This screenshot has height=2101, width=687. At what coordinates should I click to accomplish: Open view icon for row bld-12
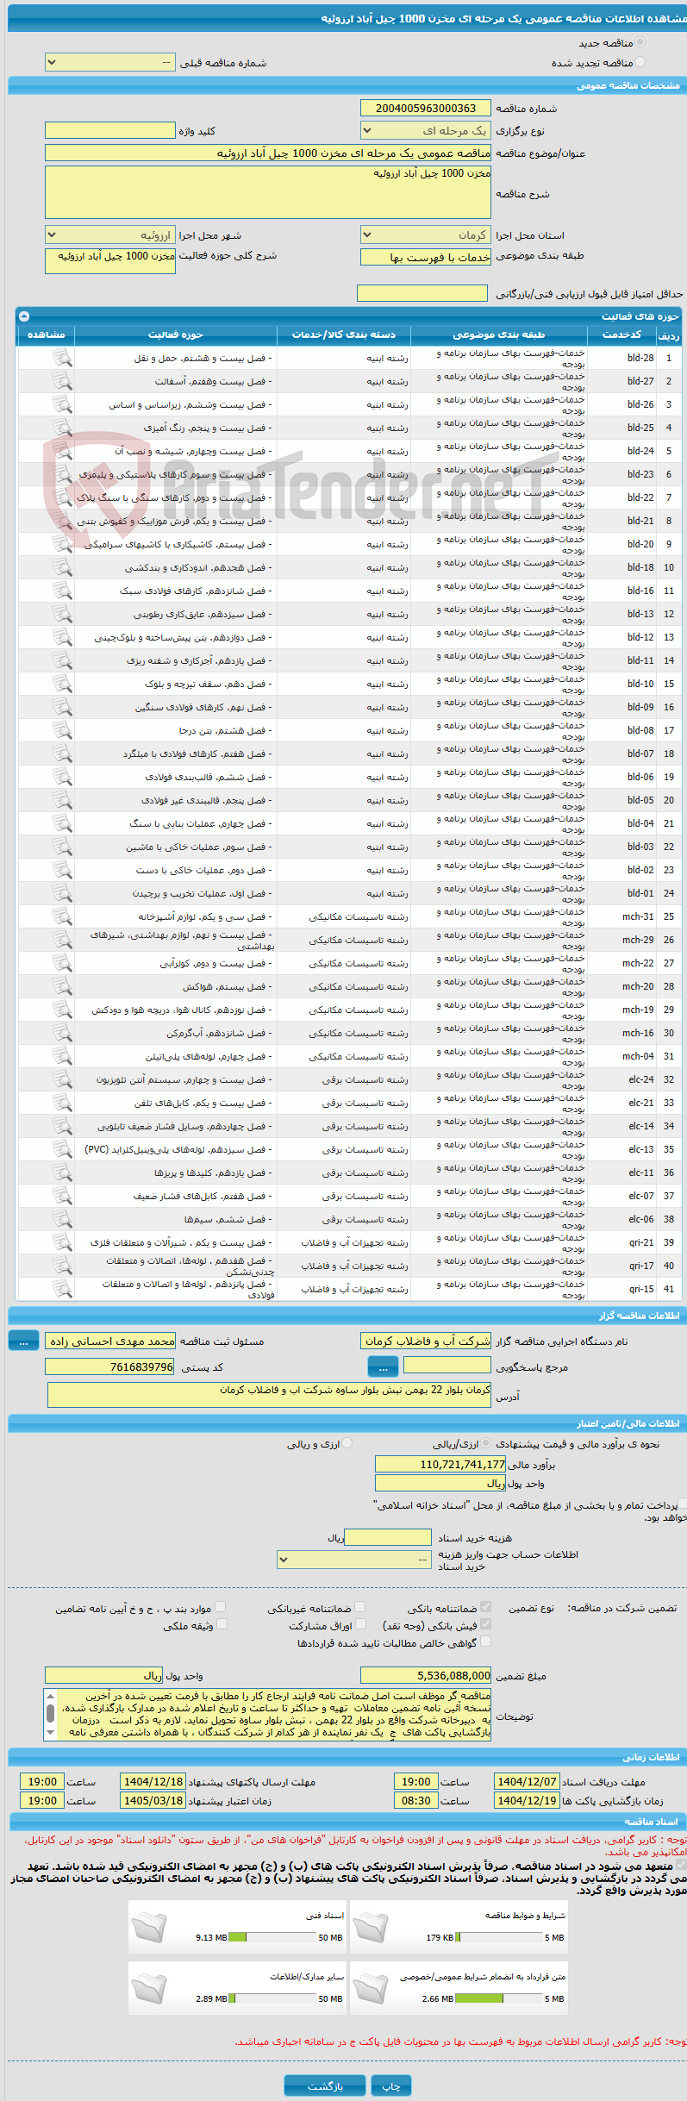coord(62,637)
